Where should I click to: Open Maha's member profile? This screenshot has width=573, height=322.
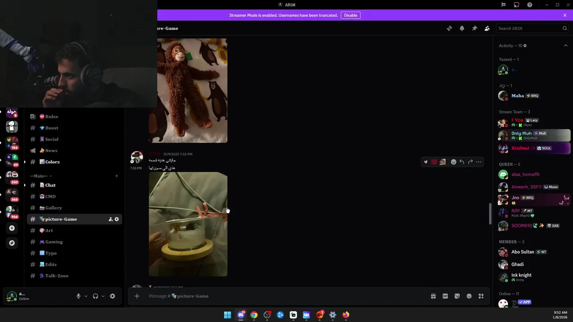coord(534,96)
